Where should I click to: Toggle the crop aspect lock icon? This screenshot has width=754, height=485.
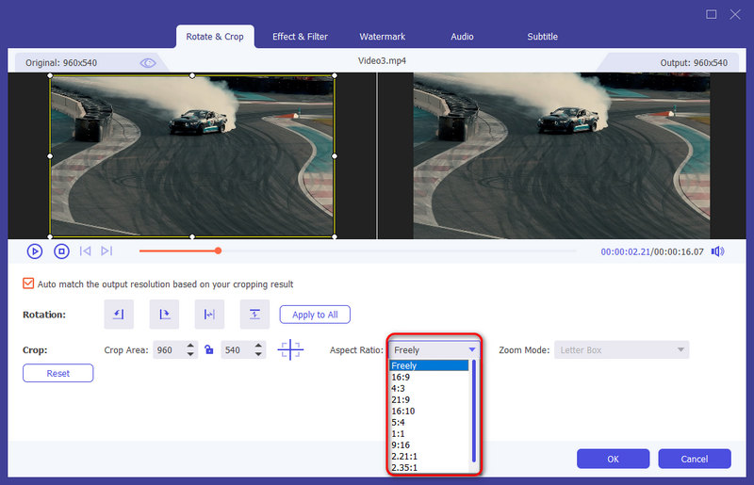point(209,350)
